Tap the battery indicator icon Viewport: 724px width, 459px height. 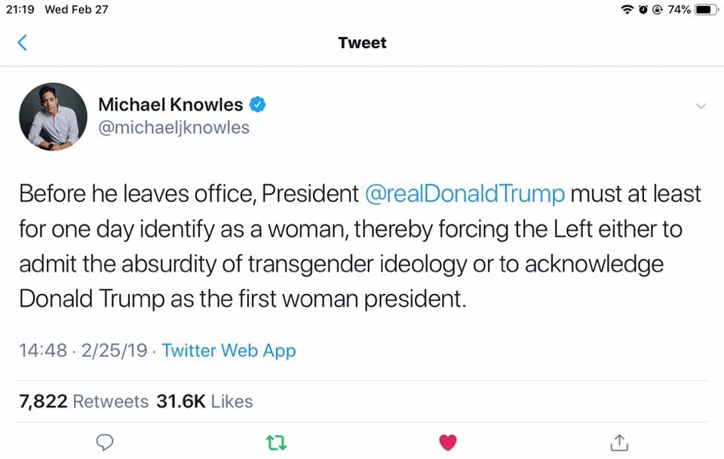coord(707,10)
